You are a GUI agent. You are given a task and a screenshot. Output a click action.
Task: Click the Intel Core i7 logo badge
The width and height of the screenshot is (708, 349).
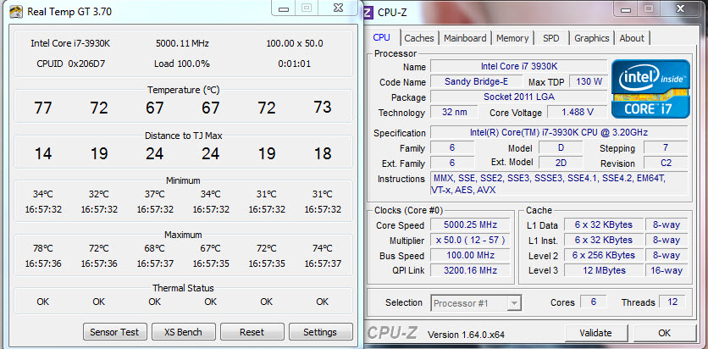click(x=650, y=89)
